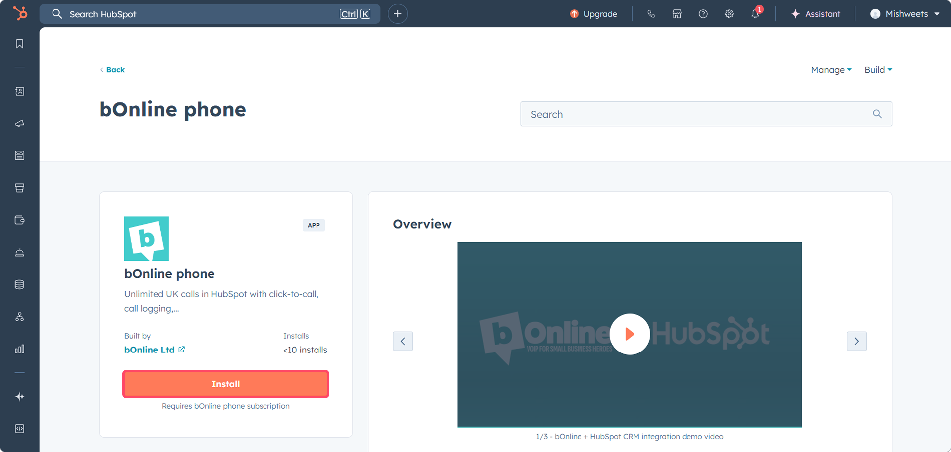Open the CRM contacts sidebar icon

pyautogui.click(x=20, y=91)
